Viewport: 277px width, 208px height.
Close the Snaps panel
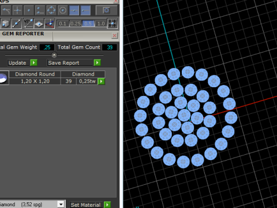(x=116, y=1)
